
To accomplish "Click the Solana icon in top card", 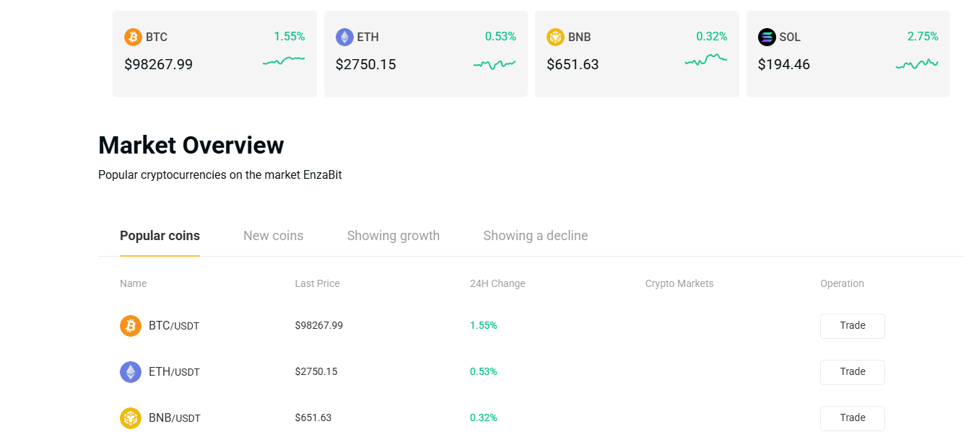I will (767, 37).
